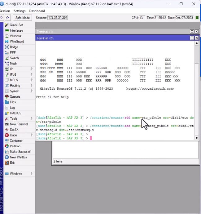Open the WireGuard section
Screen dimensions: 201x214
point(17,42)
